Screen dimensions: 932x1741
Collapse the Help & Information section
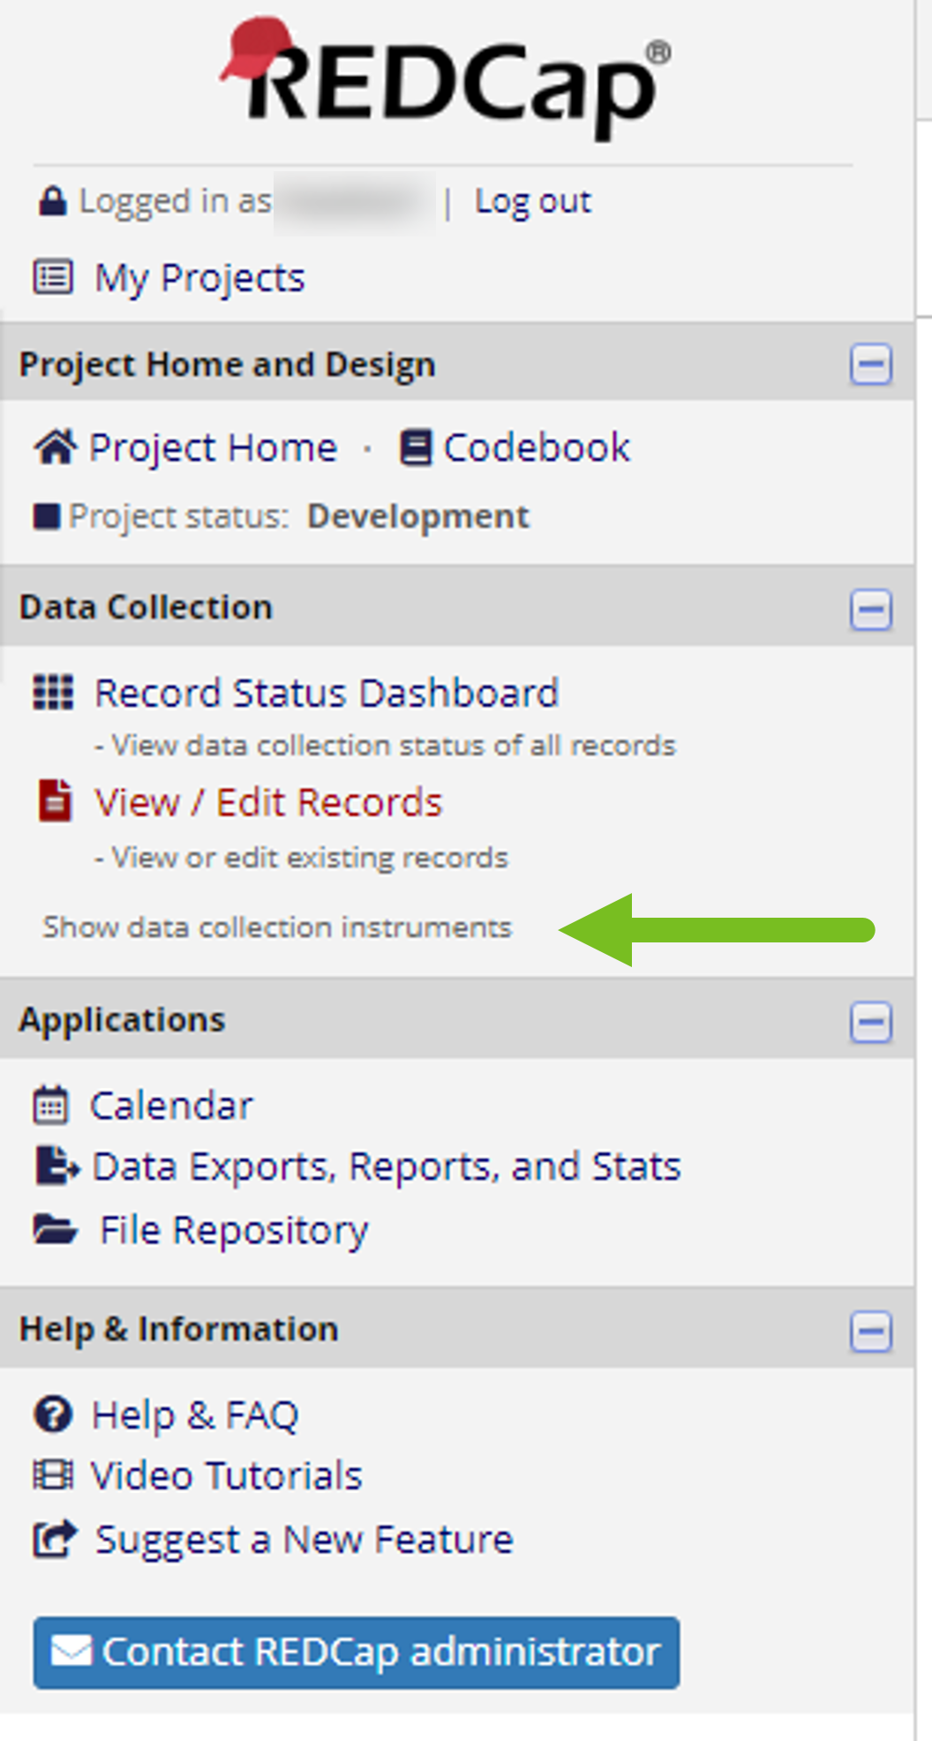click(871, 1331)
